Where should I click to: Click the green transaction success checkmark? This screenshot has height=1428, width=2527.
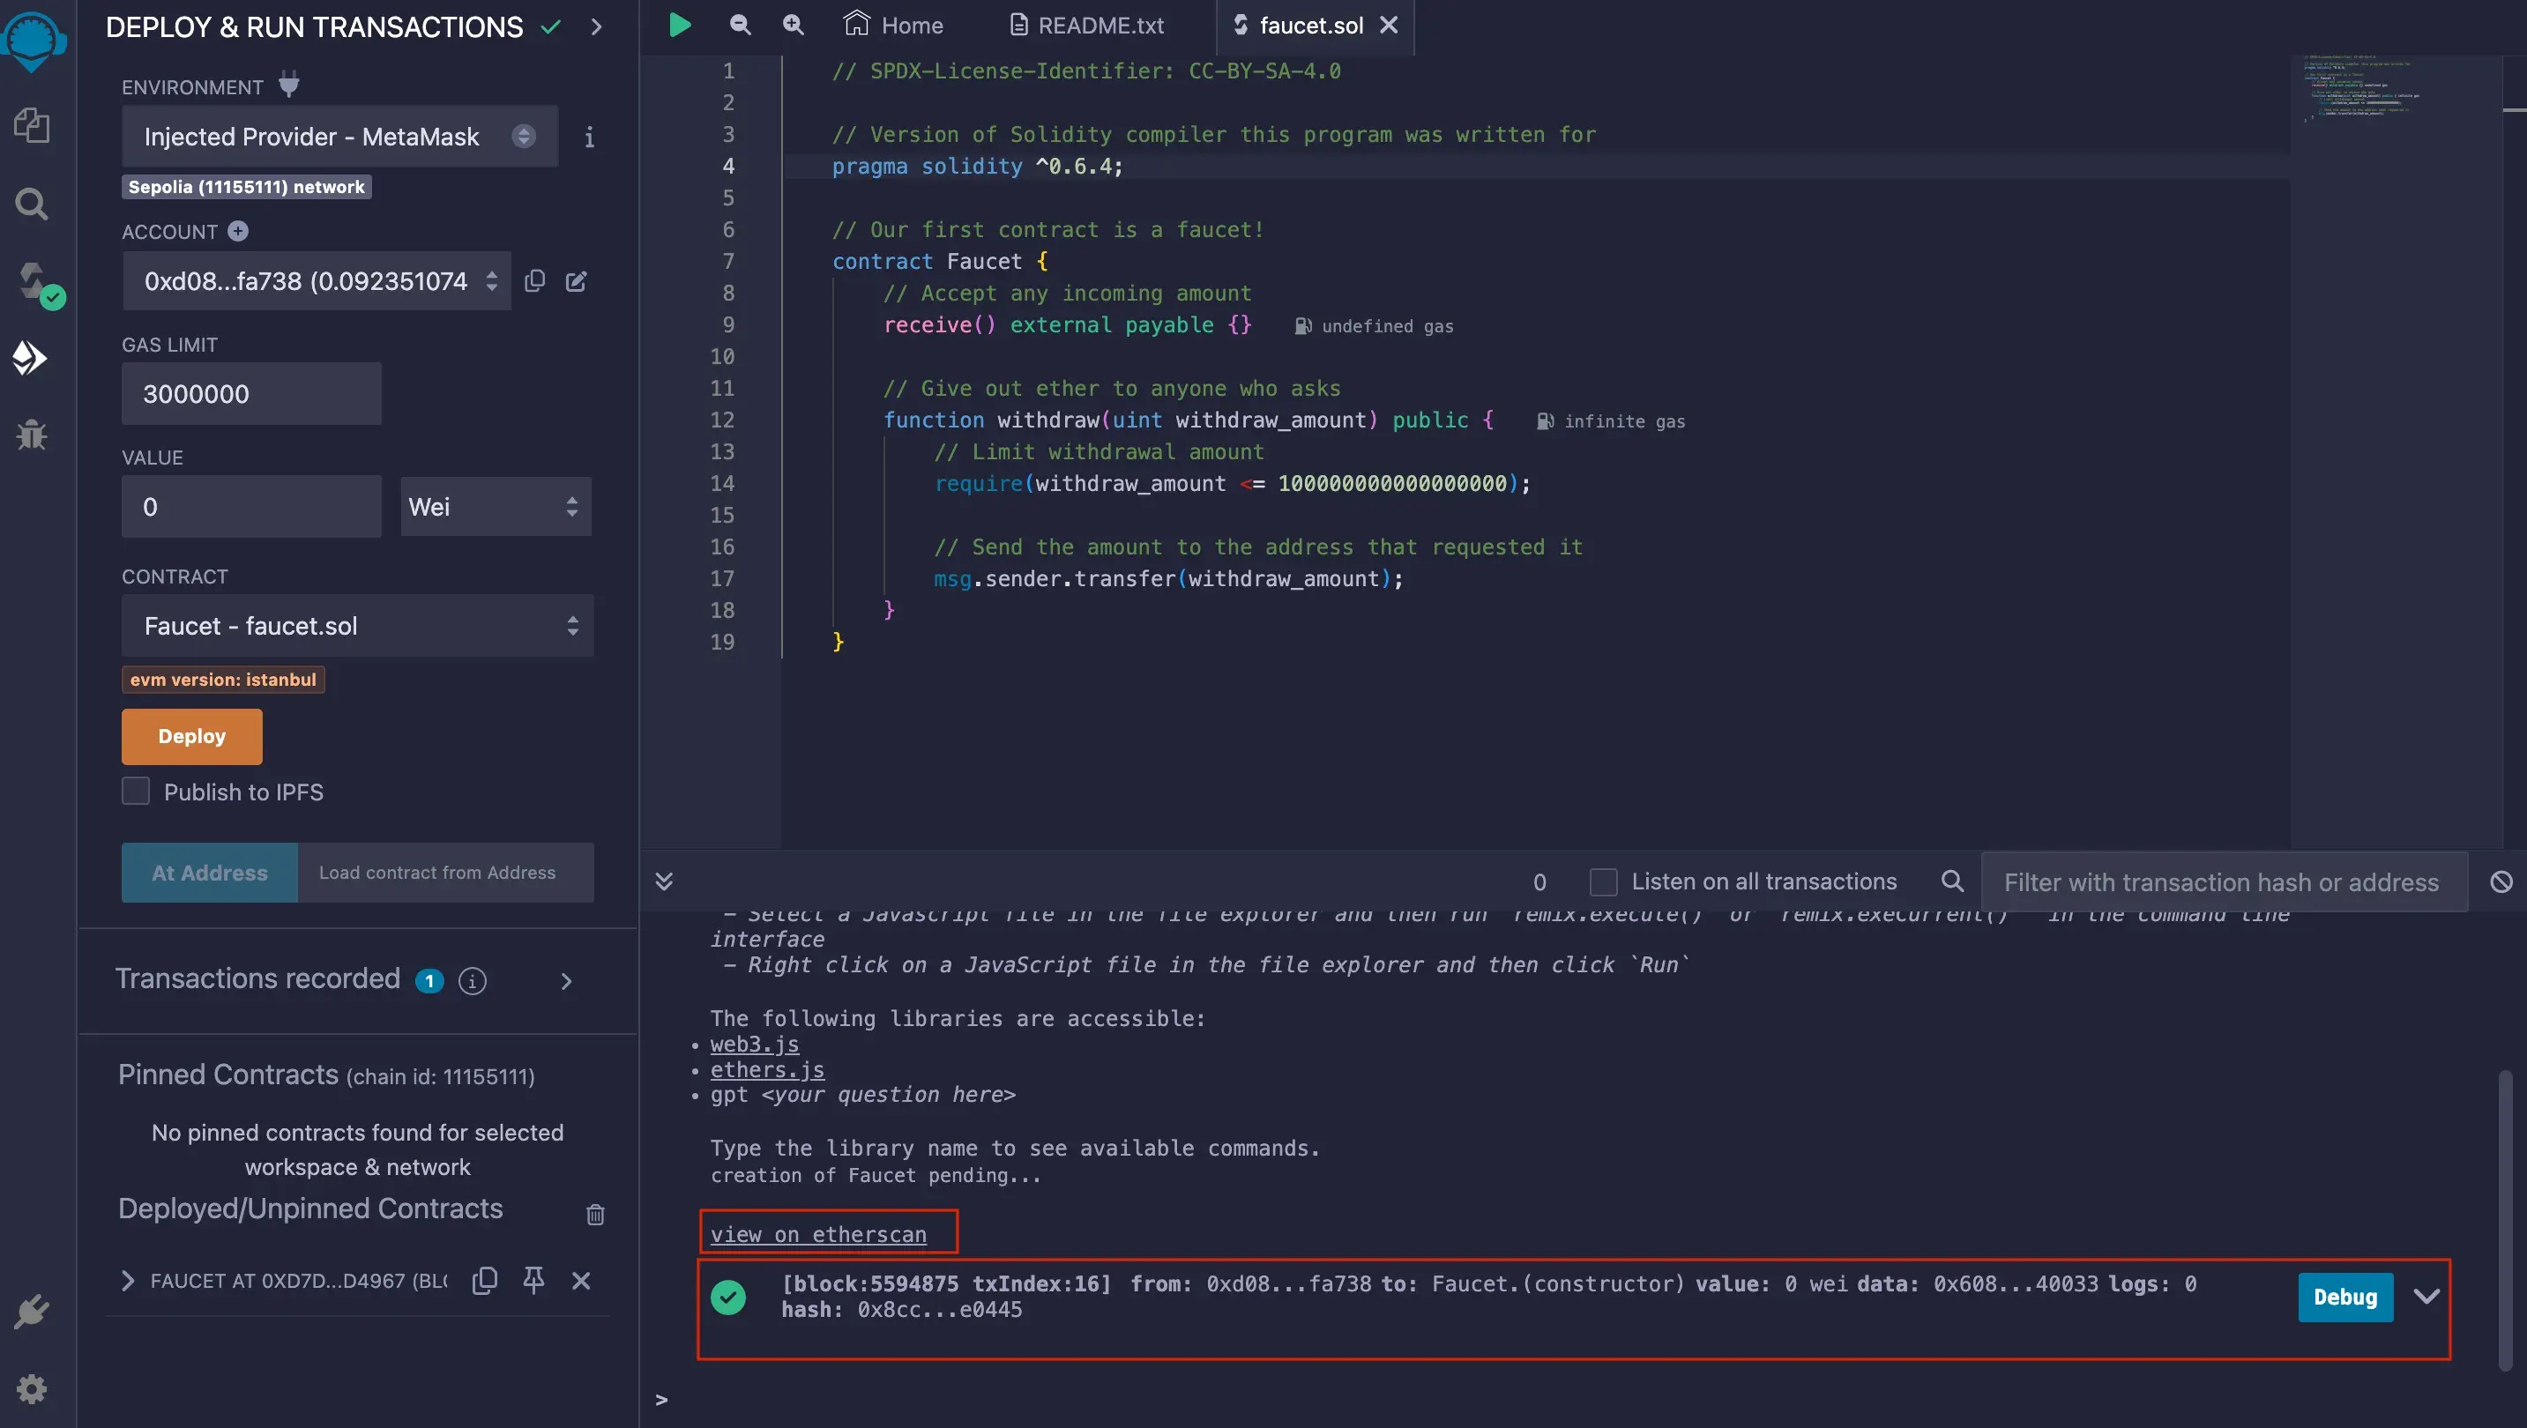click(x=728, y=1297)
